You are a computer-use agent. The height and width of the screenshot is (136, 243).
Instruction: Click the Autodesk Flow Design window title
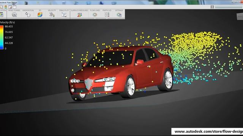pos(9,3)
